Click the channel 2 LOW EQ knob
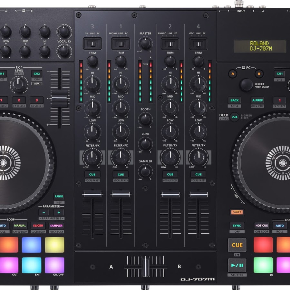This screenshot has width=290, height=290. (170, 131)
